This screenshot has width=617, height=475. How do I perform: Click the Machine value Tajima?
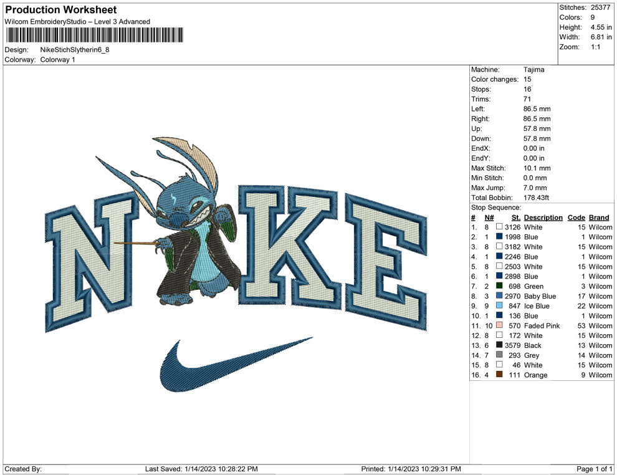click(534, 70)
